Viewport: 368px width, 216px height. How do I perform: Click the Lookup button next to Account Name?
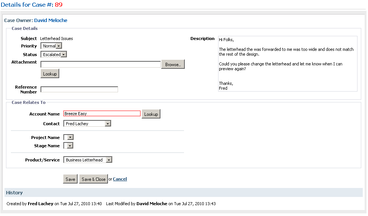[x=151, y=114]
